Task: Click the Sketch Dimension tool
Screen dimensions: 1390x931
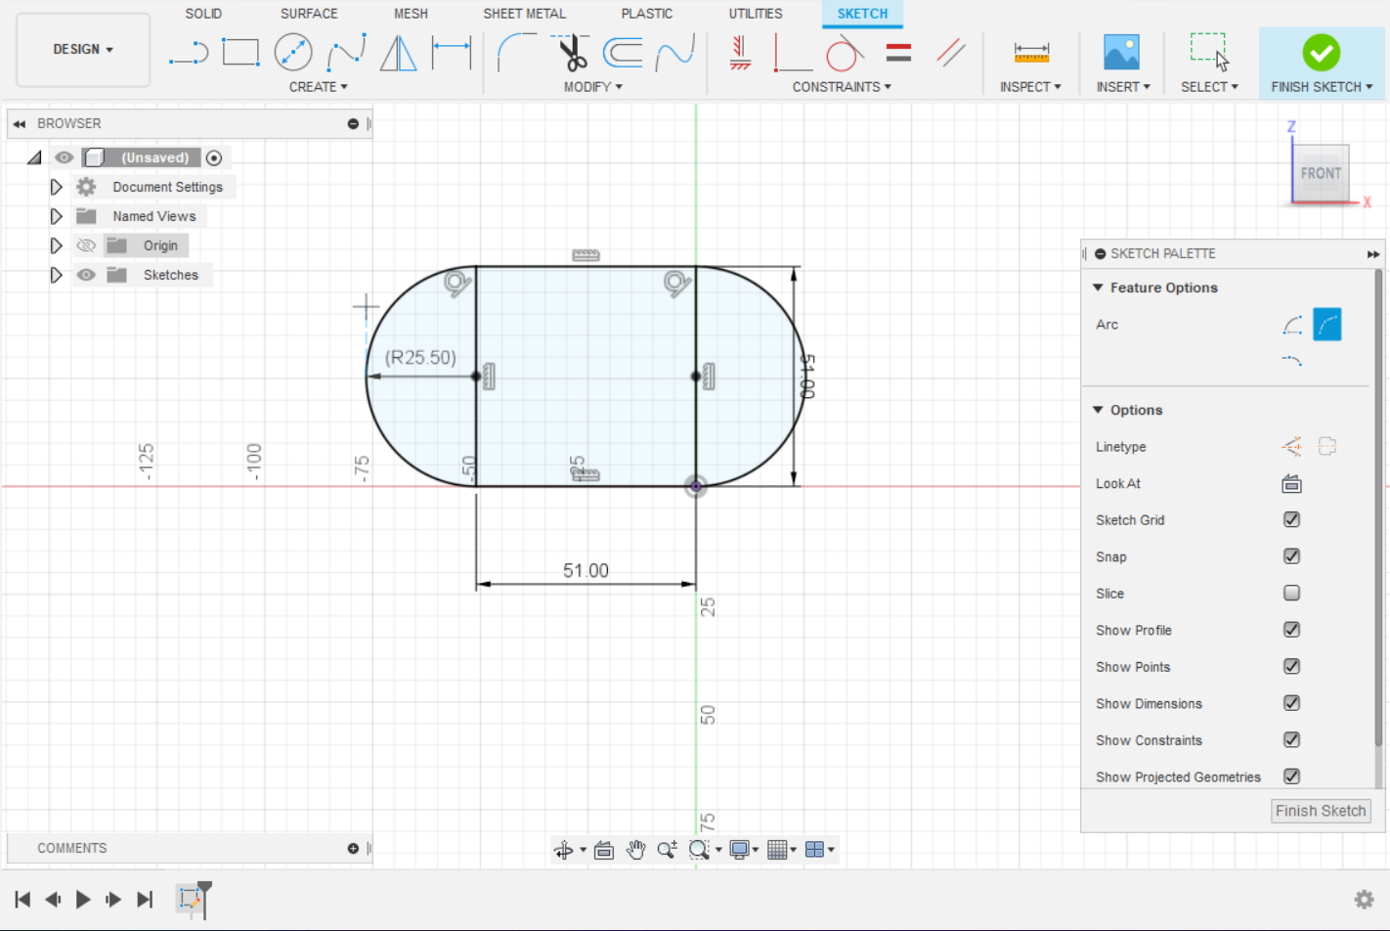Action: (x=451, y=53)
